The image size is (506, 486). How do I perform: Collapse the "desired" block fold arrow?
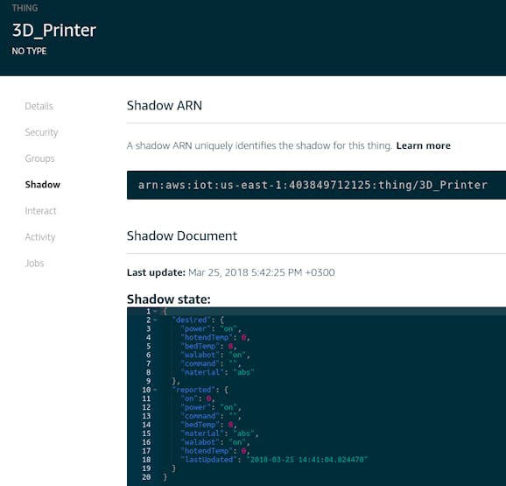pos(155,320)
